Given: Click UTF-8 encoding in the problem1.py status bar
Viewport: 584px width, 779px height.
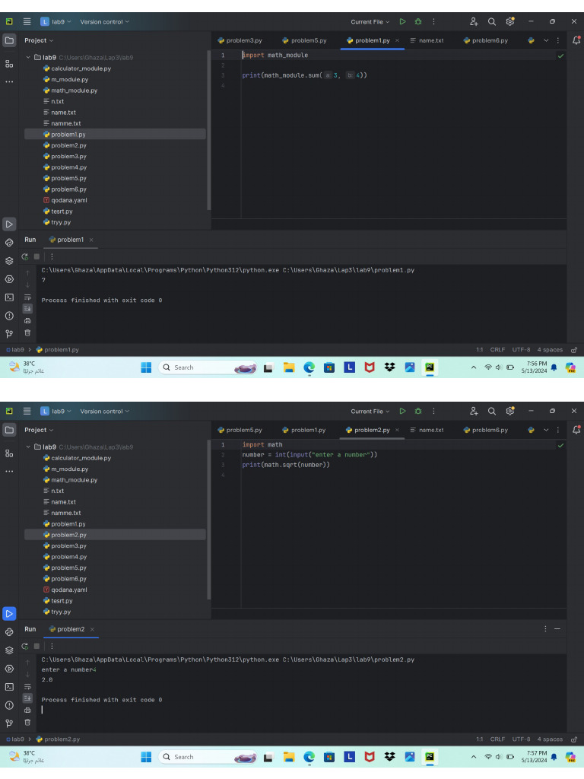Looking at the screenshot, I should [521, 350].
